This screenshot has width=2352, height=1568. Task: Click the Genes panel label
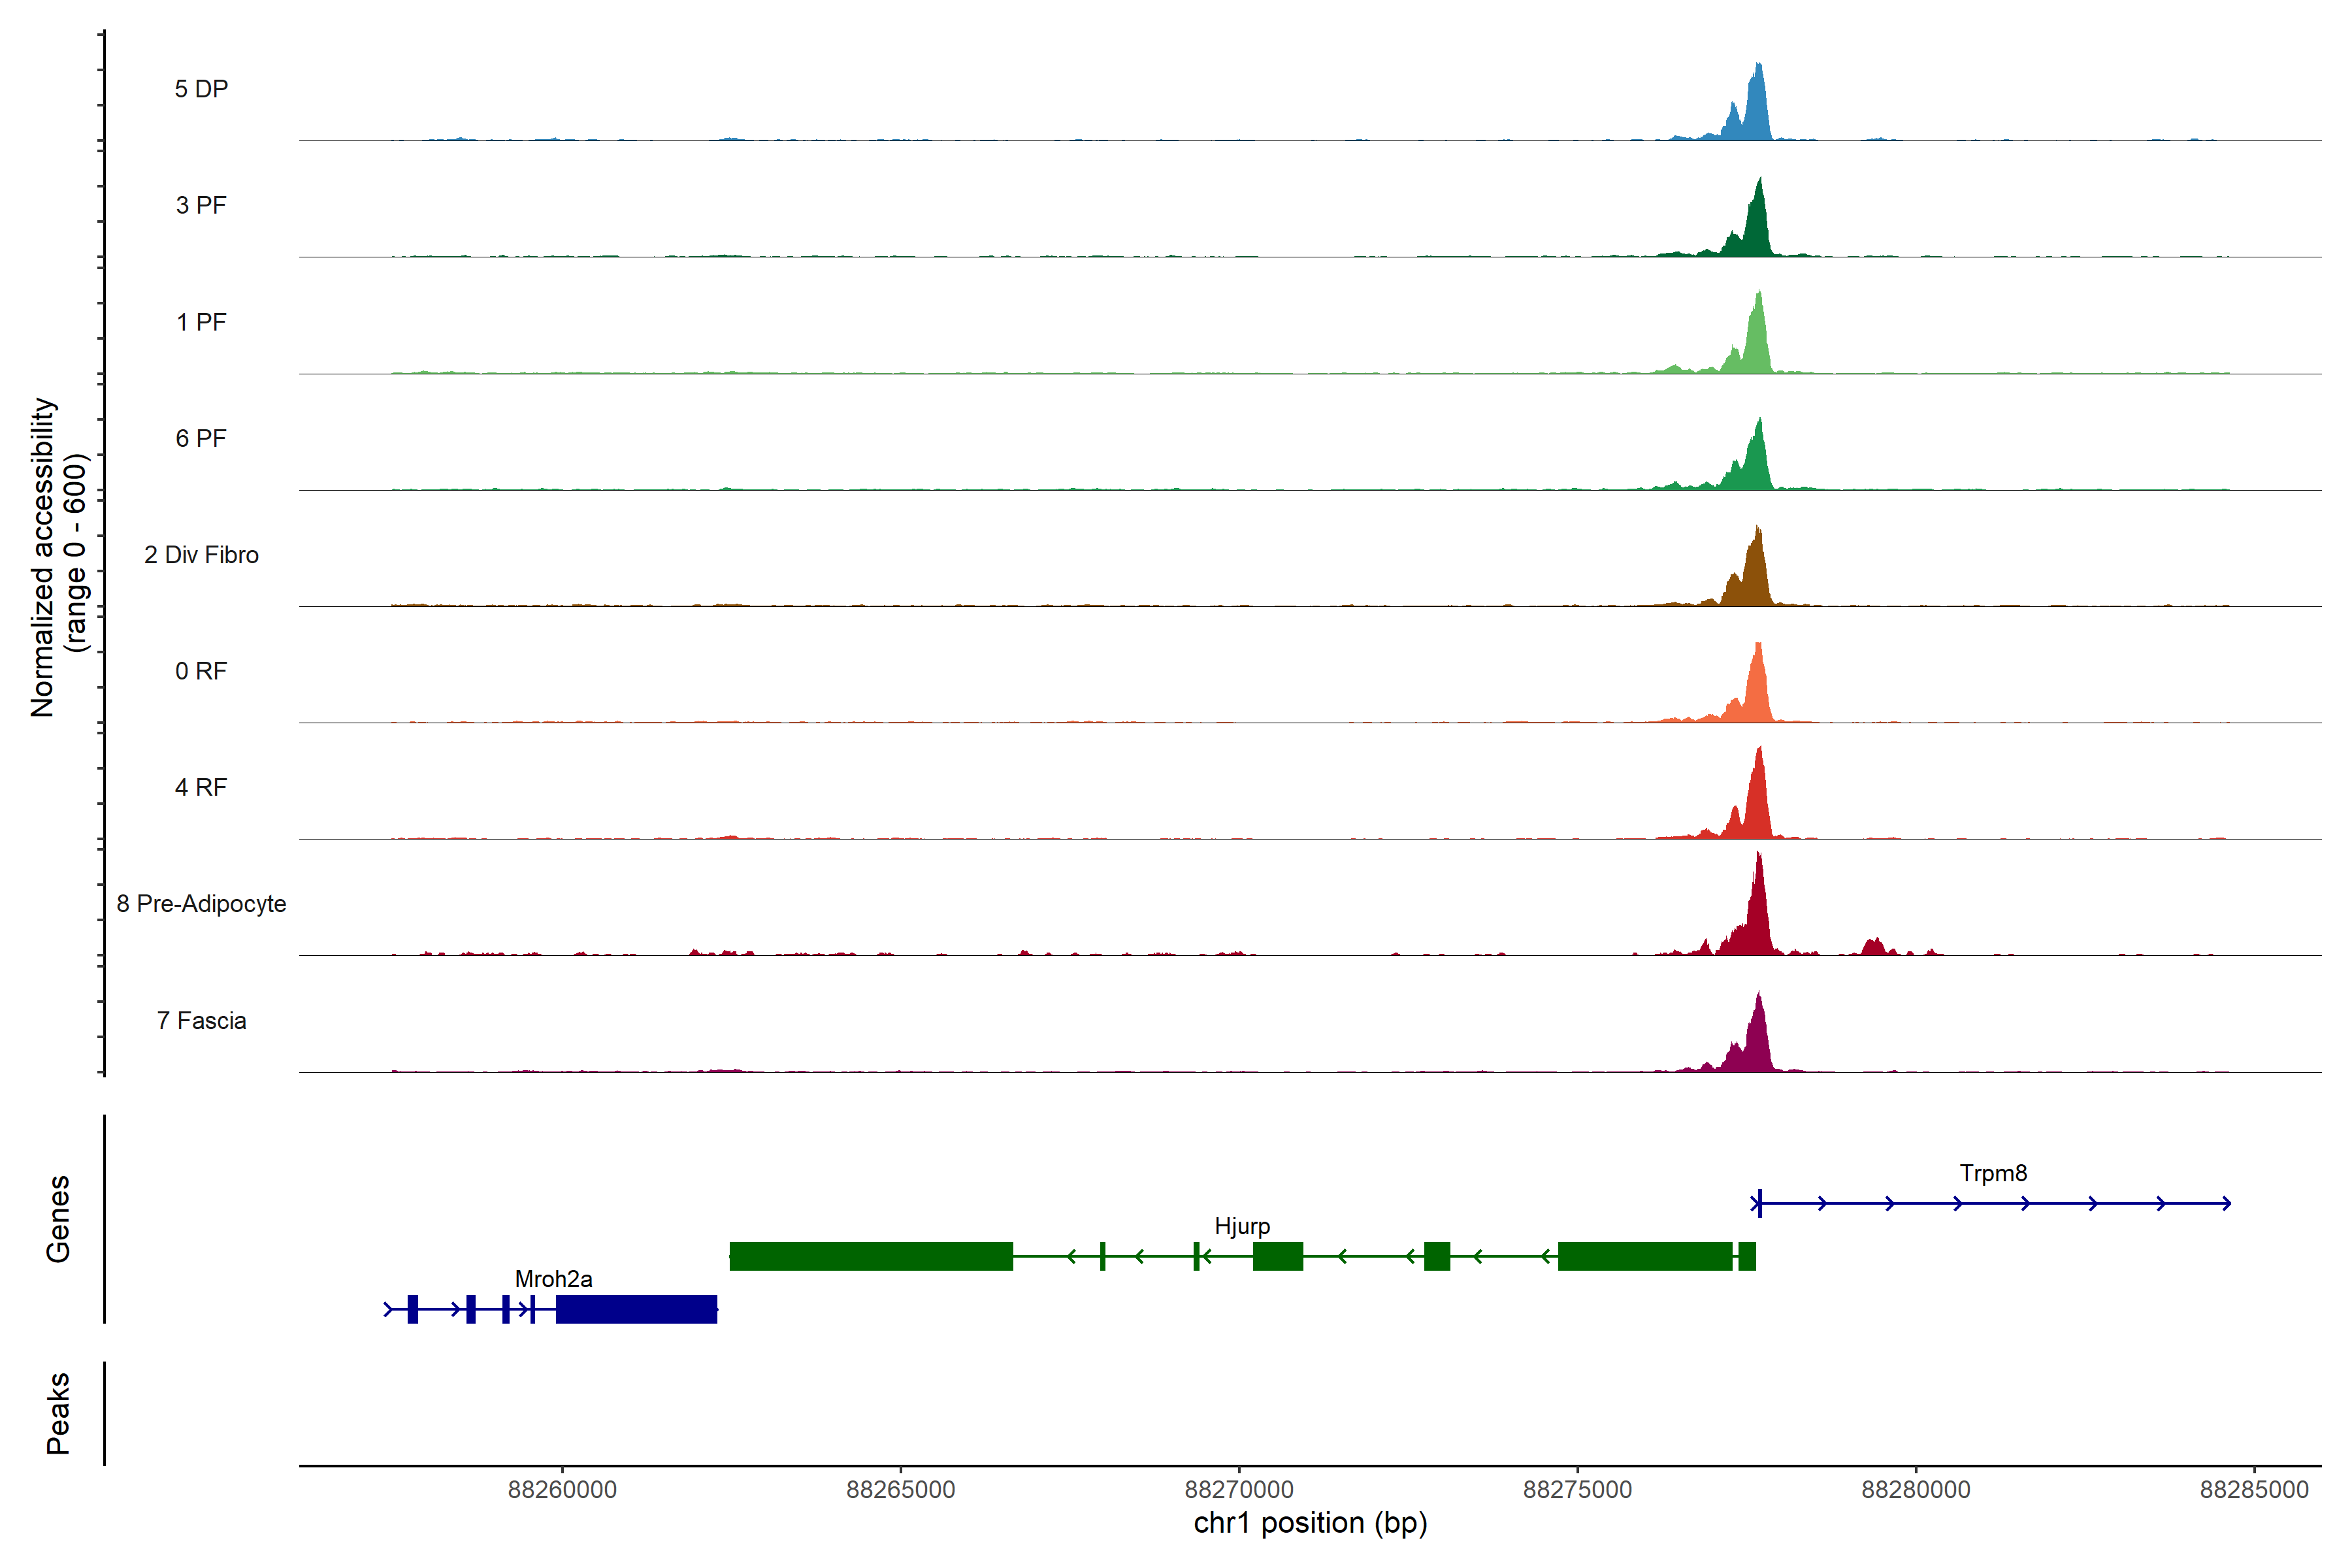(58, 1219)
